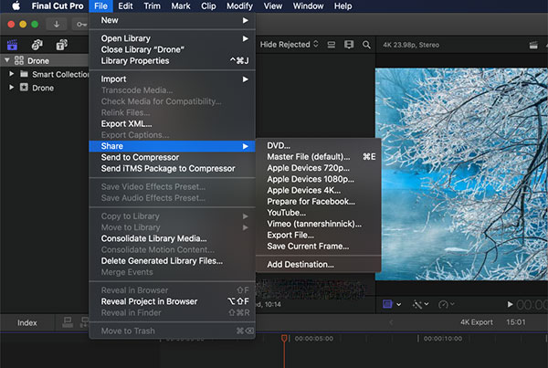The width and height of the screenshot is (548, 368).
Task: Open the Modify menu
Action: (x=239, y=6)
